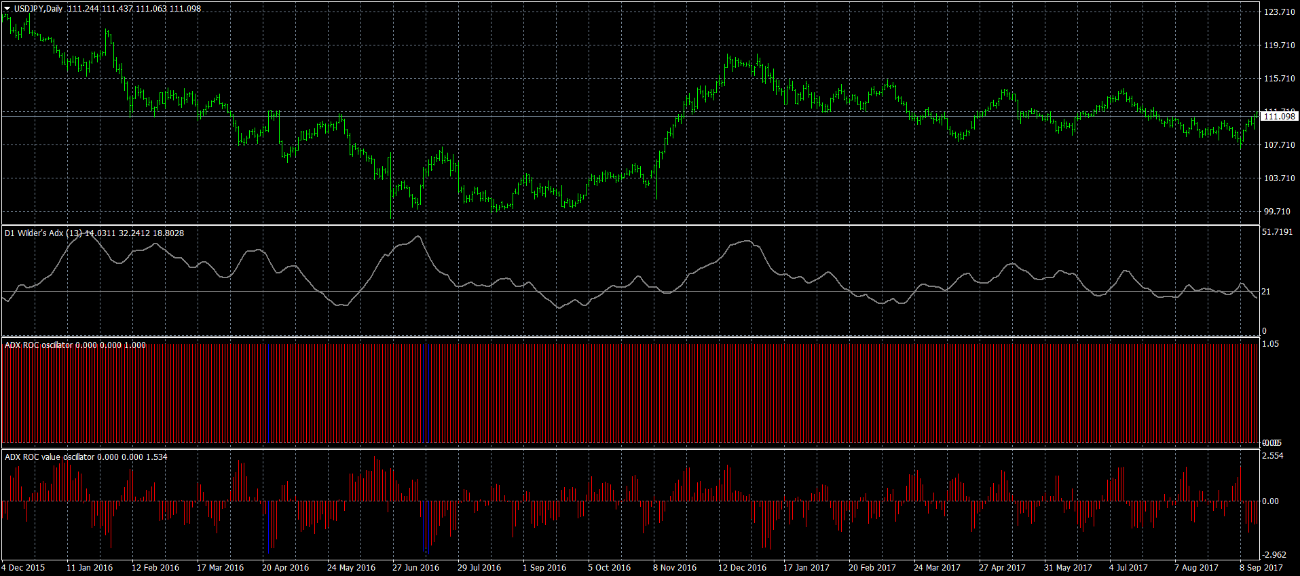Click the 1.05 ROC oscillator scale value

[x=1270, y=344]
